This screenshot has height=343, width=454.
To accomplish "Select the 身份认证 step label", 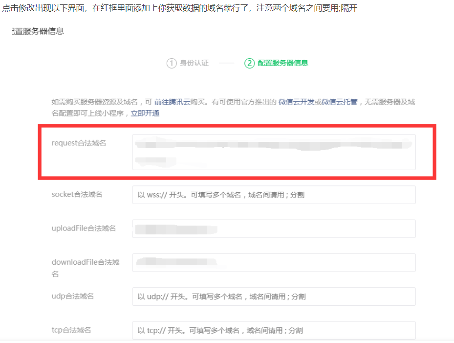I will click(x=194, y=63).
